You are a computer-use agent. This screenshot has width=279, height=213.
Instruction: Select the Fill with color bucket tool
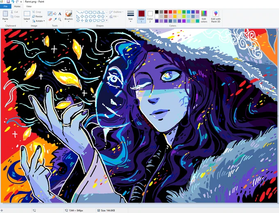(55, 14)
